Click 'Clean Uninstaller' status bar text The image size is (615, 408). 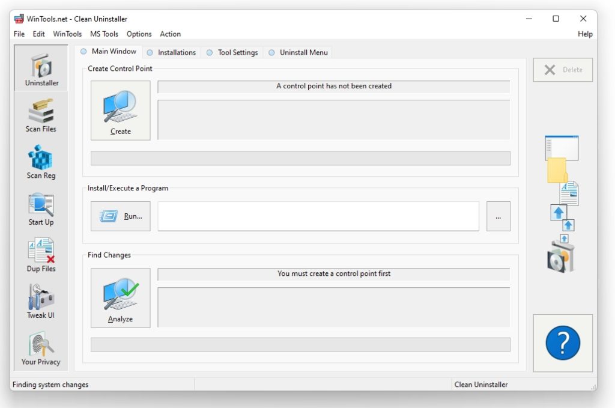(x=481, y=385)
